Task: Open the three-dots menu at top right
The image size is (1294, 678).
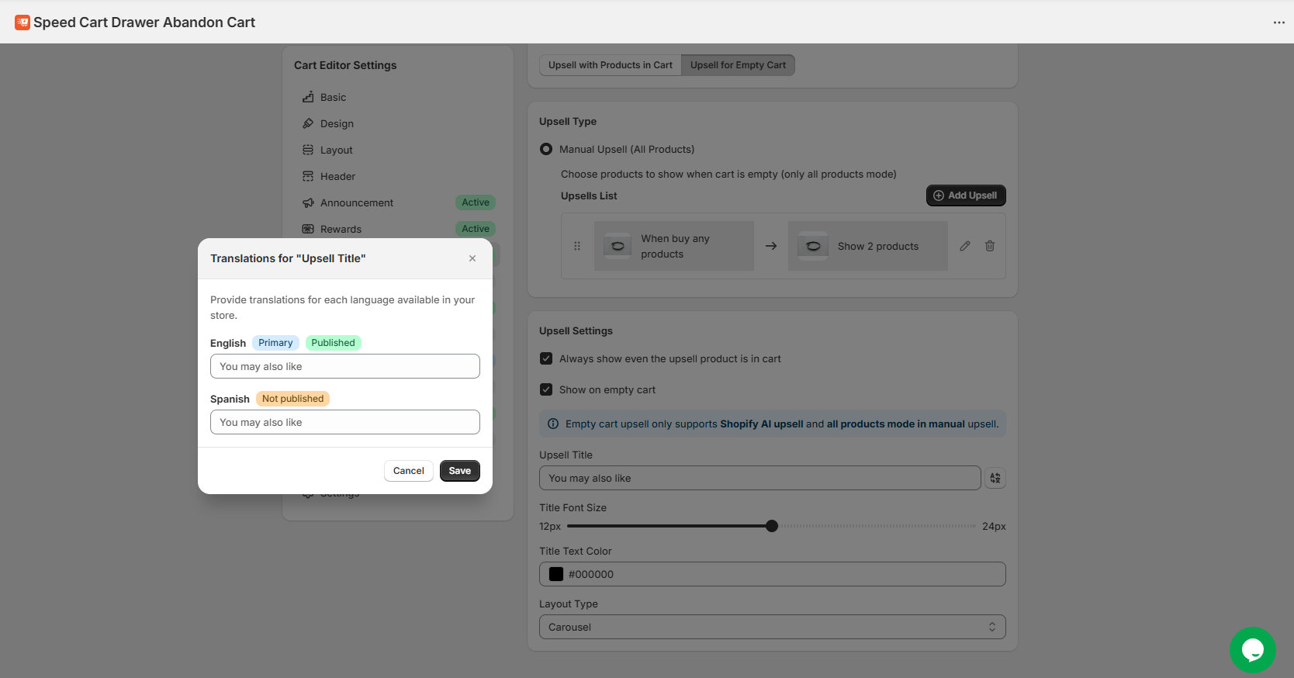Action: [1278, 22]
